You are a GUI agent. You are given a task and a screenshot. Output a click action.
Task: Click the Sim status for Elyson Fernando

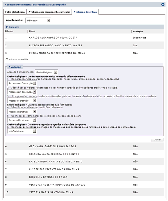tap(135, 45)
